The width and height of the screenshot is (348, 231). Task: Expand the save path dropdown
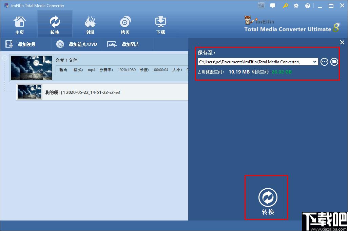coord(315,62)
